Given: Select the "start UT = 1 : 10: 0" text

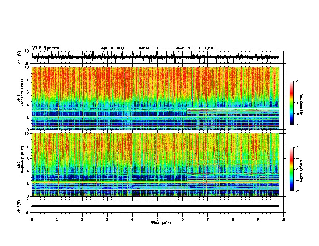Looking at the screenshot, I should click(x=195, y=48).
